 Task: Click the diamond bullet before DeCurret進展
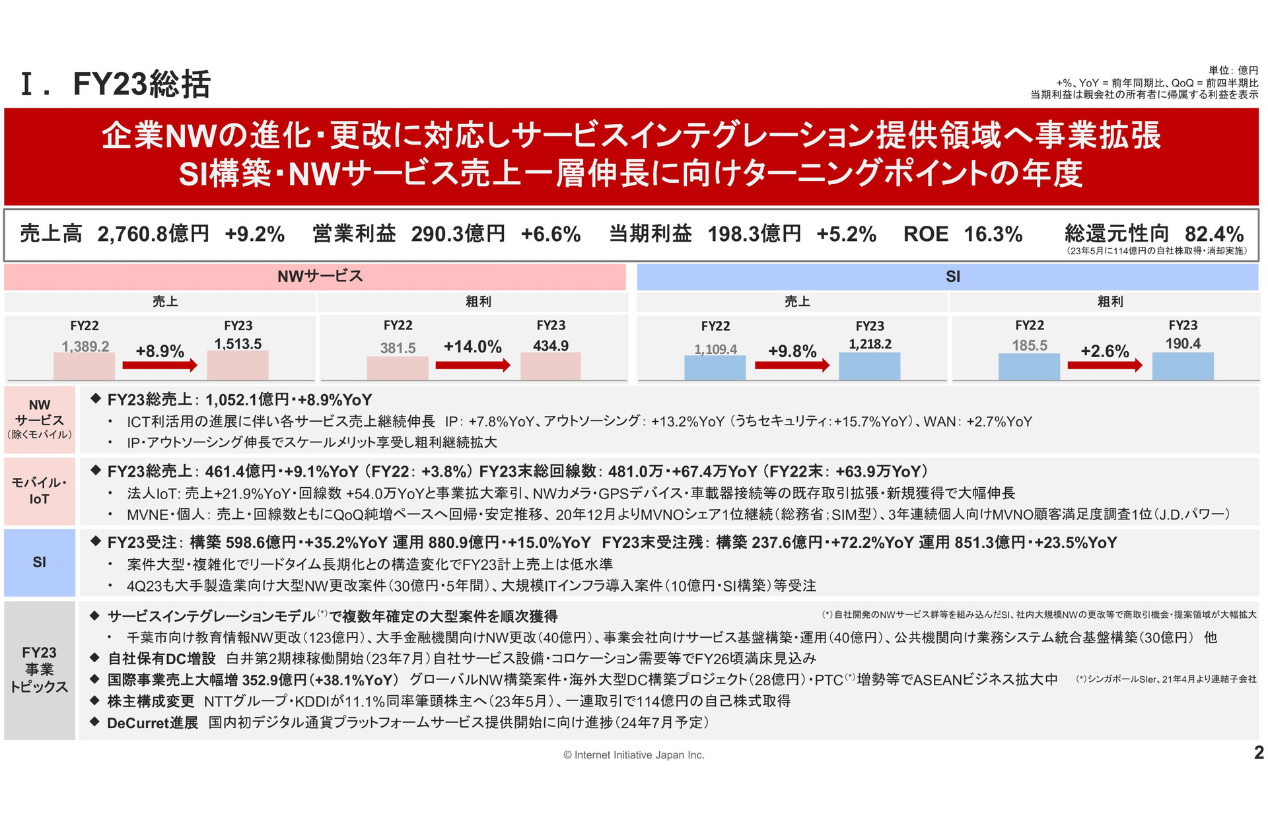pos(95,722)
